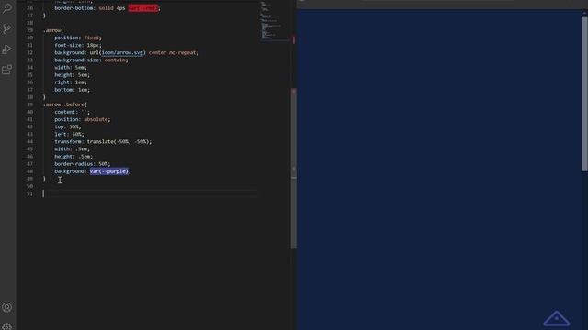
Task: Click line number 51
Action: click(x=30, y=193)
